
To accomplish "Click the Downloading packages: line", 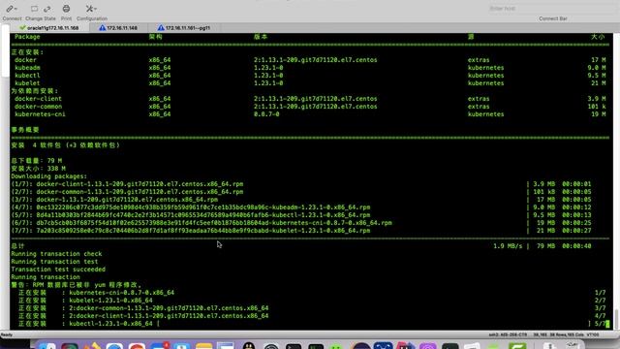I will pyautogui.click(x=49, y=176).
